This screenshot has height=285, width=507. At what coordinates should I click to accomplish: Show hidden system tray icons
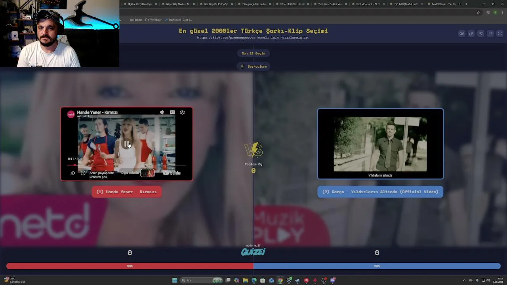(x=464, y=280)
